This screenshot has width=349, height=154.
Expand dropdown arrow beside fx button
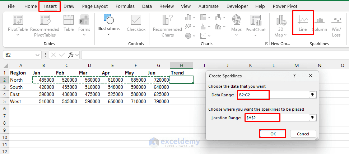[x=77, y=55]
